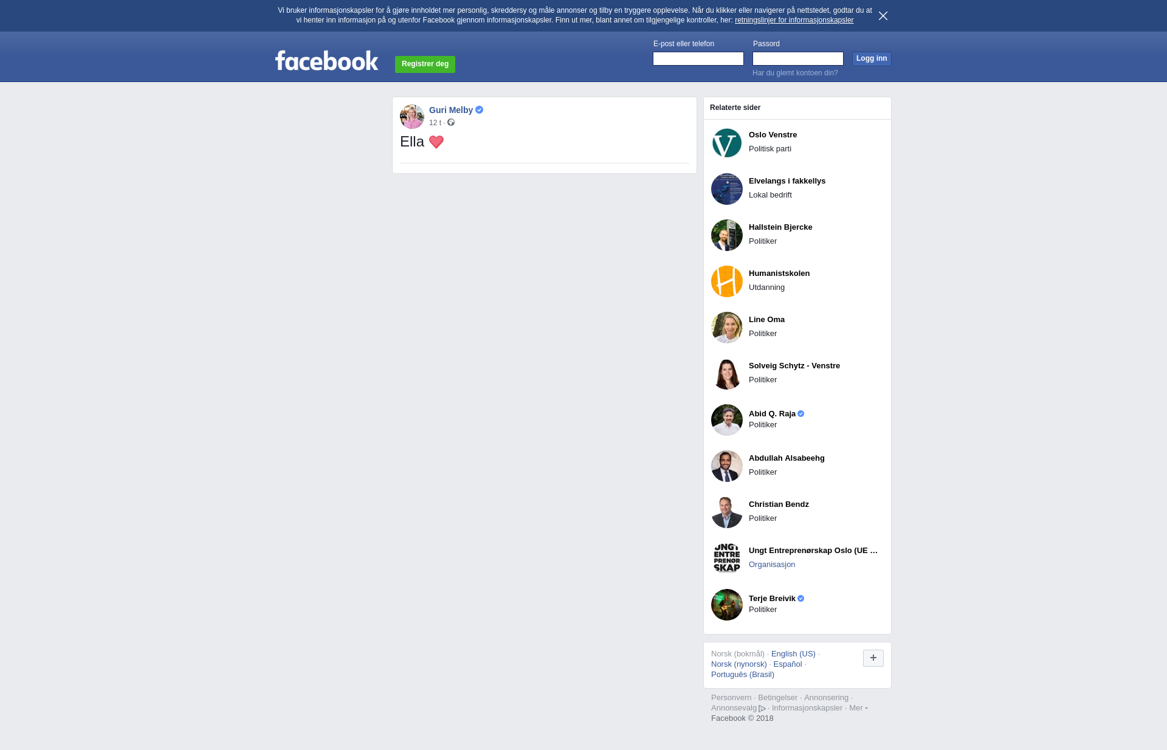This screenshot has height=750, width=1167.
Task: Switch language to English (US)
Action: pyautogui.click(x=793, y=654)
